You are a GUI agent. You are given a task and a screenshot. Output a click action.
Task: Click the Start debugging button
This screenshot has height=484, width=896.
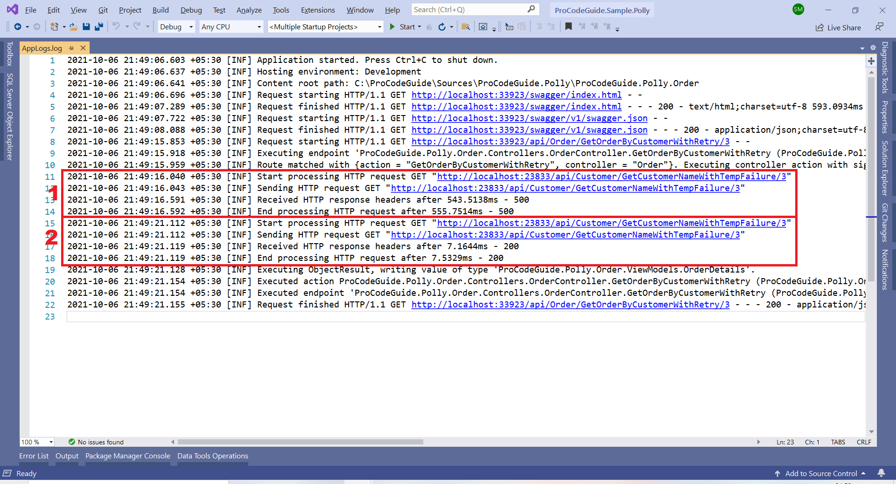[x=405, y=27]
